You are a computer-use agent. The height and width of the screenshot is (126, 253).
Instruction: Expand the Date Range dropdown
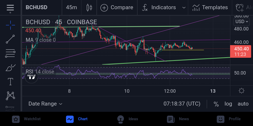45,104
